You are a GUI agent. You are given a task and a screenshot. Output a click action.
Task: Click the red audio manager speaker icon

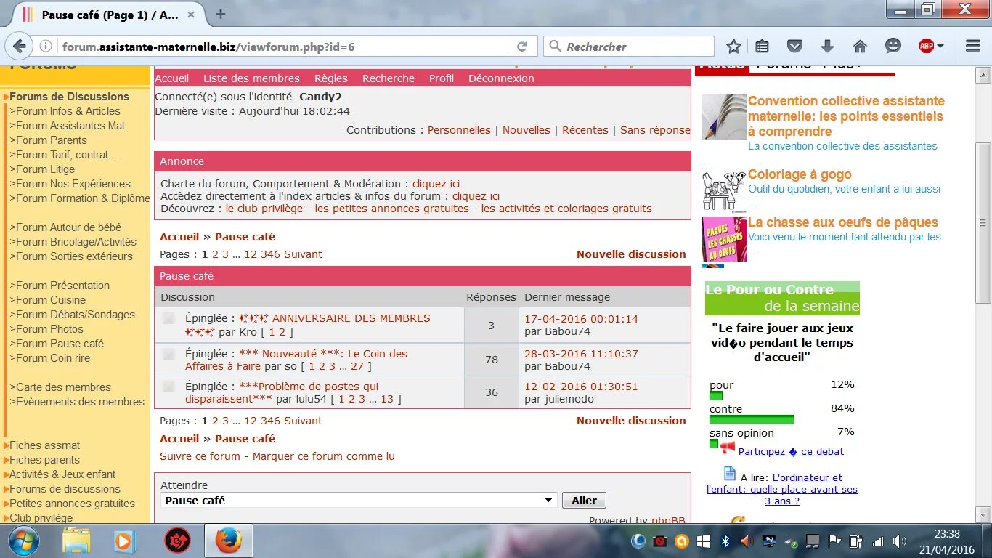(x=747, y=541)
